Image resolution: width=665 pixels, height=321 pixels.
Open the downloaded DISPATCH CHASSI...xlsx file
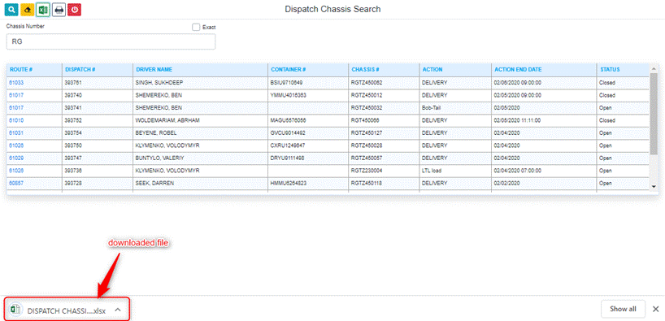pyautogui.click(x=67, y=310)
